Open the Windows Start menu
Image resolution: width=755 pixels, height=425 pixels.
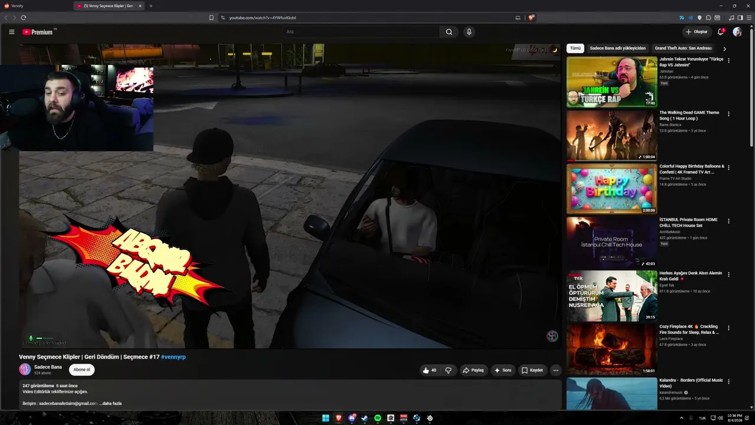coord(325,418)
